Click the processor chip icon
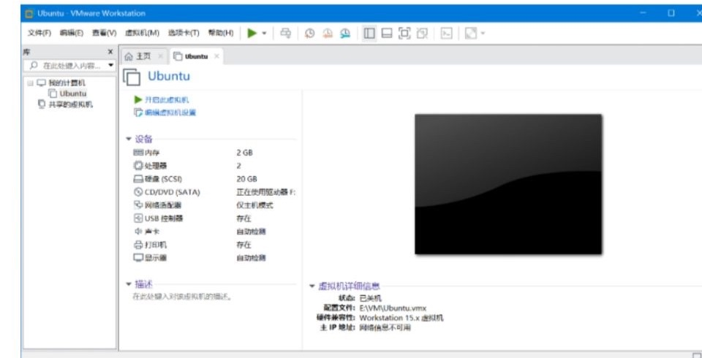 138,166
